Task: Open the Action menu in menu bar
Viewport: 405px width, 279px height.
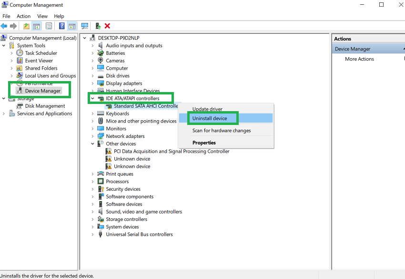Action: [23, 16]
